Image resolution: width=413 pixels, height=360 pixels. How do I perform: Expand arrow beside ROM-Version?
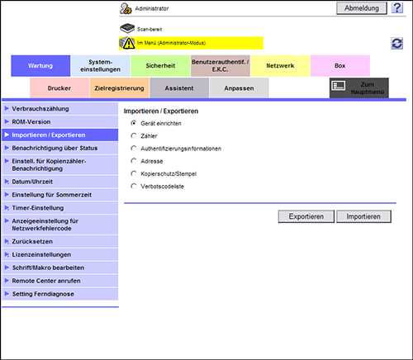[7, 121]
